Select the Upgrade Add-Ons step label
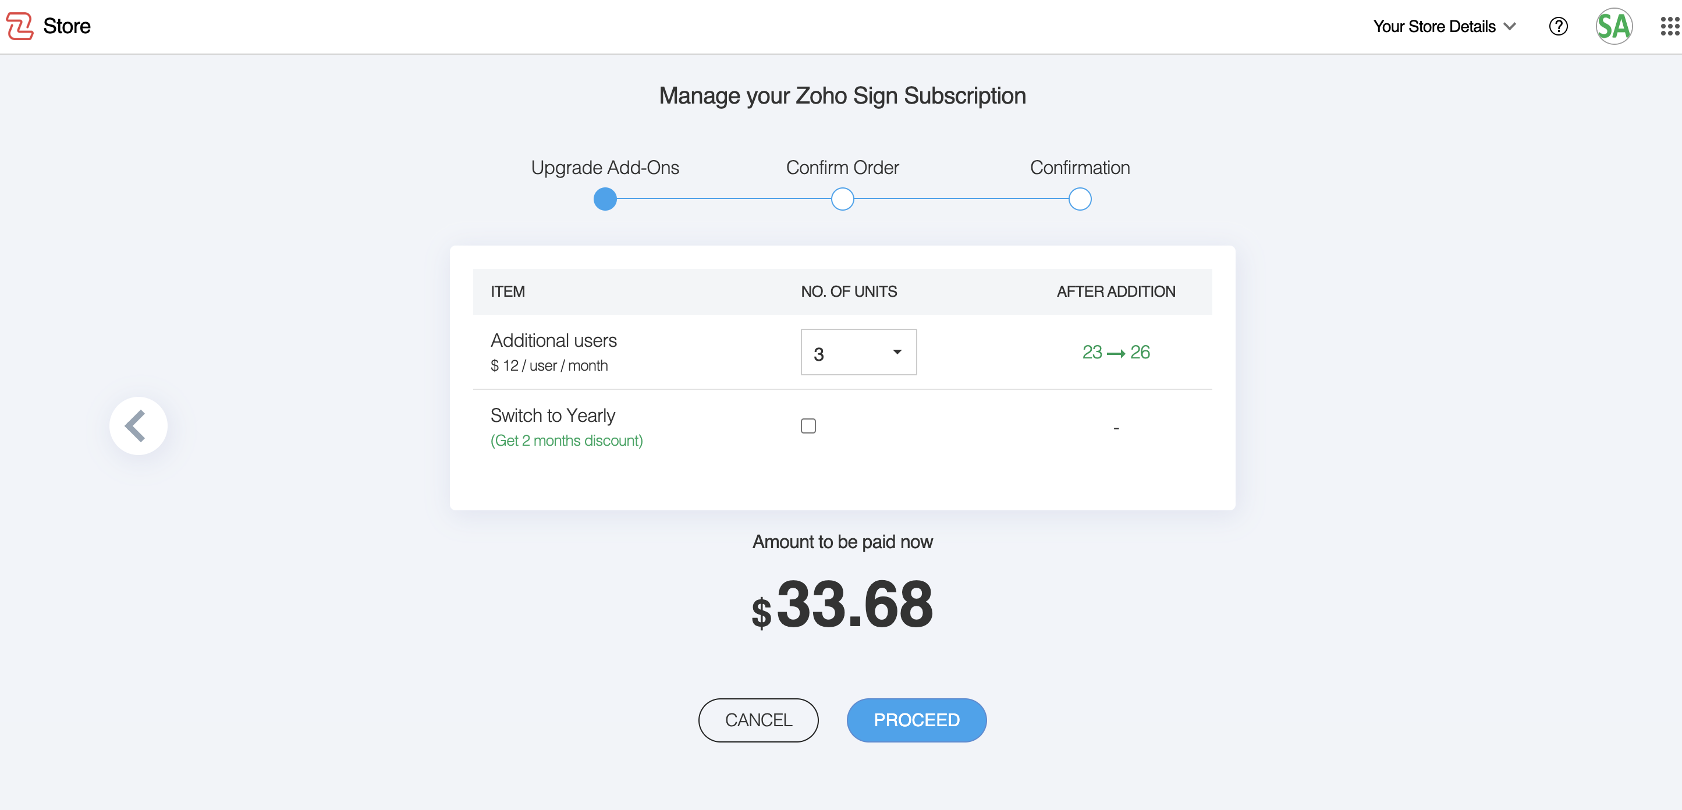This screenshot has width=1682, height=810. coord(605,168)
